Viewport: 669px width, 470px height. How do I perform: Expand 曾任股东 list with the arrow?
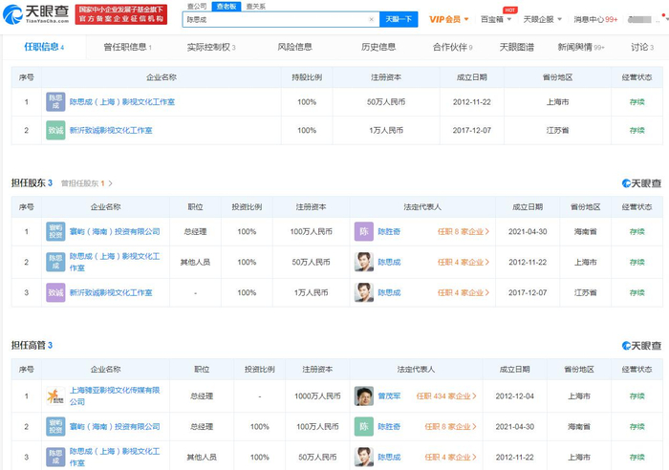111,183
